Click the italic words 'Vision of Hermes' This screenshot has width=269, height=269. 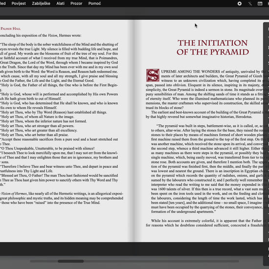tap(14, 194)
